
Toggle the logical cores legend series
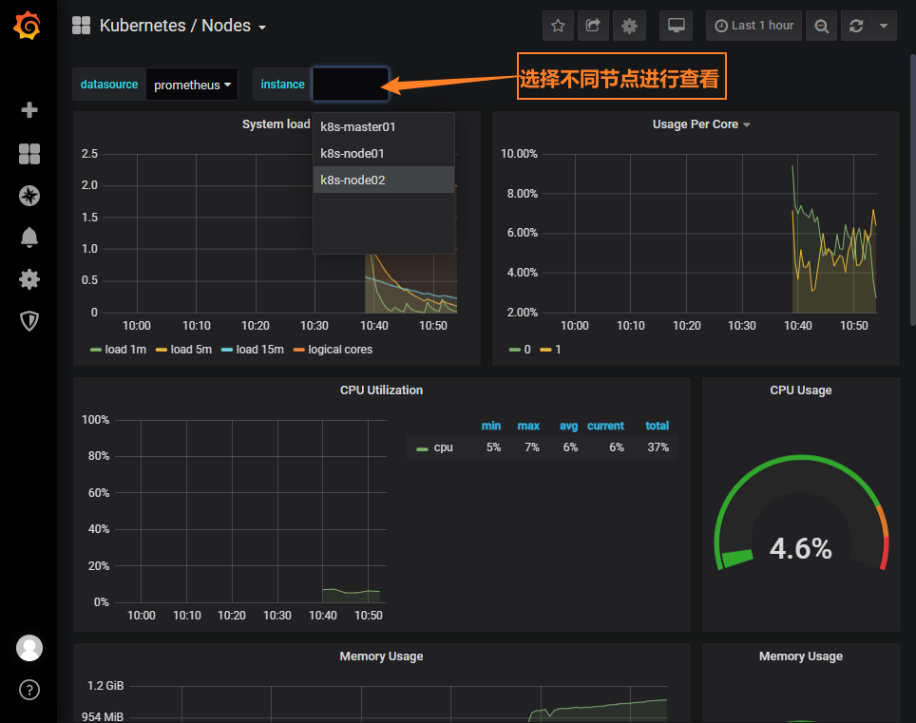point(333,350)
